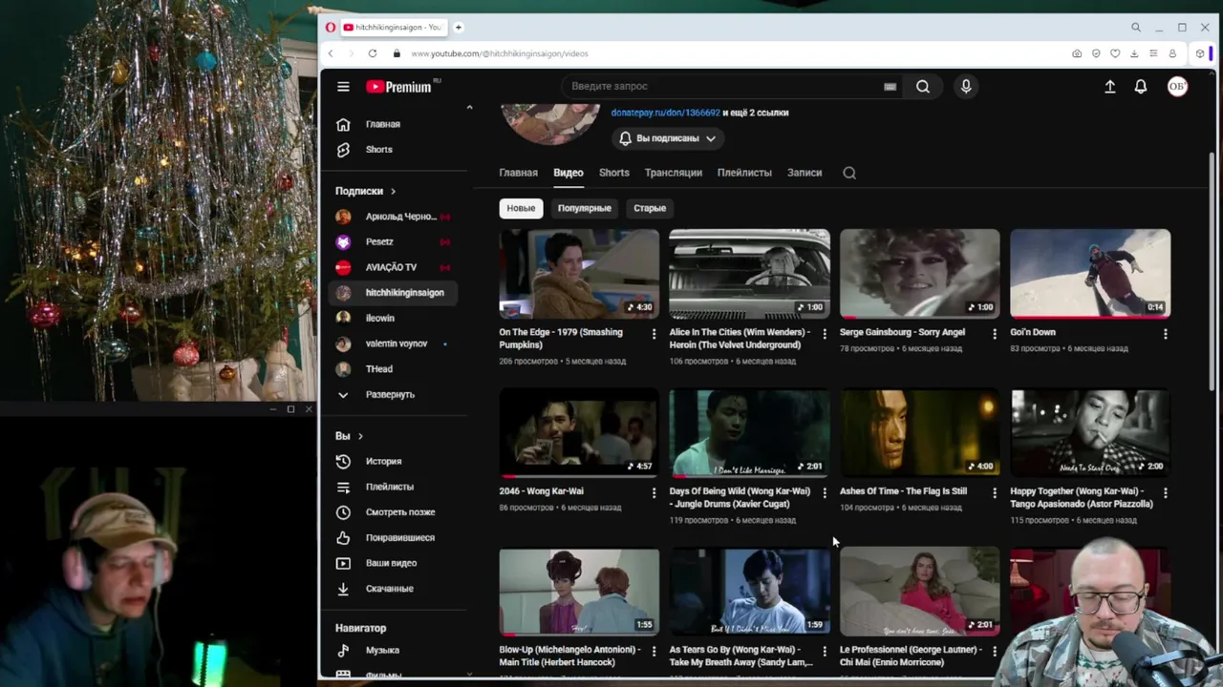Start voice search with microphone
1223x687 pixels.
[966, 86]
